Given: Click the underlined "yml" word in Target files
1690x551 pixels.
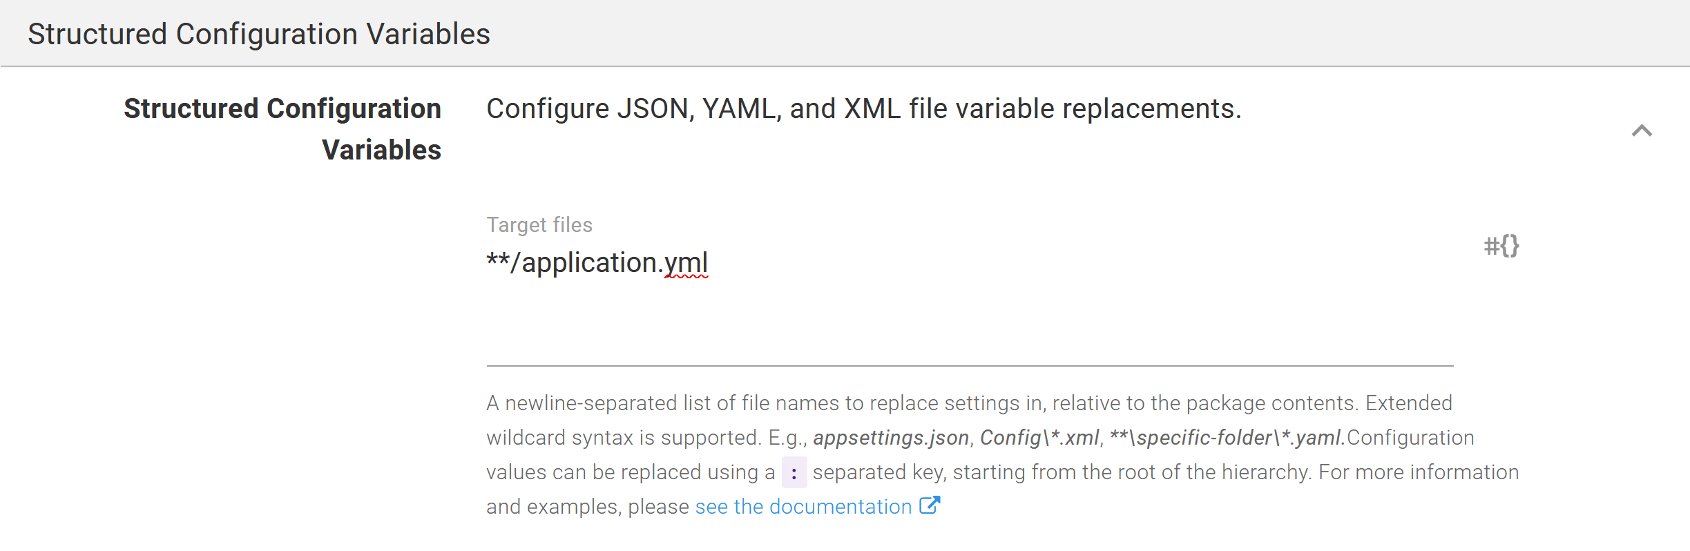Looking at the screenshot, I should point(686,263).
